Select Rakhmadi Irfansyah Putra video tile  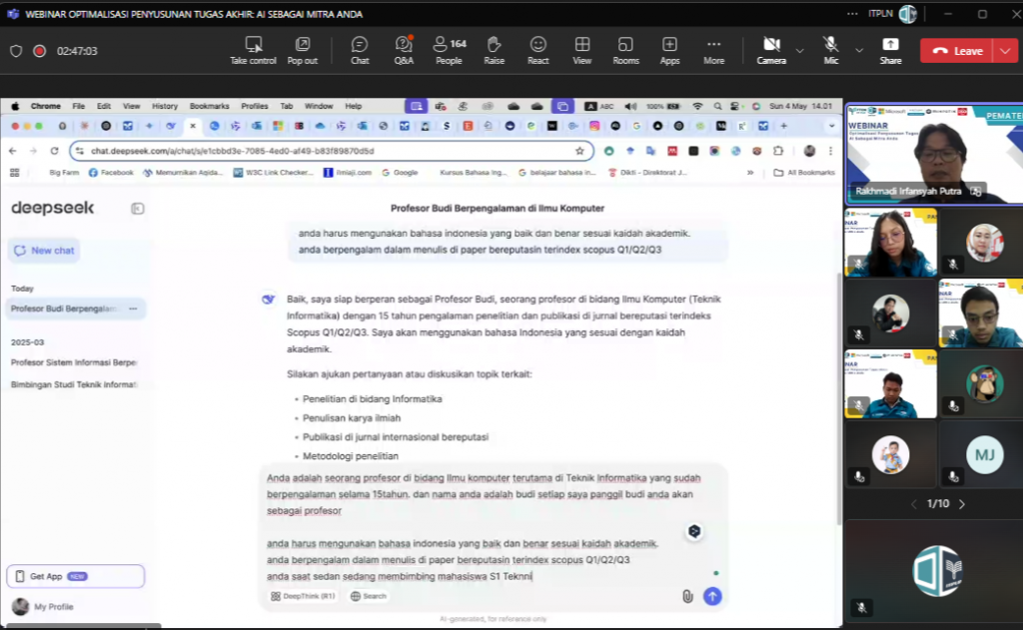coord(934,154)
